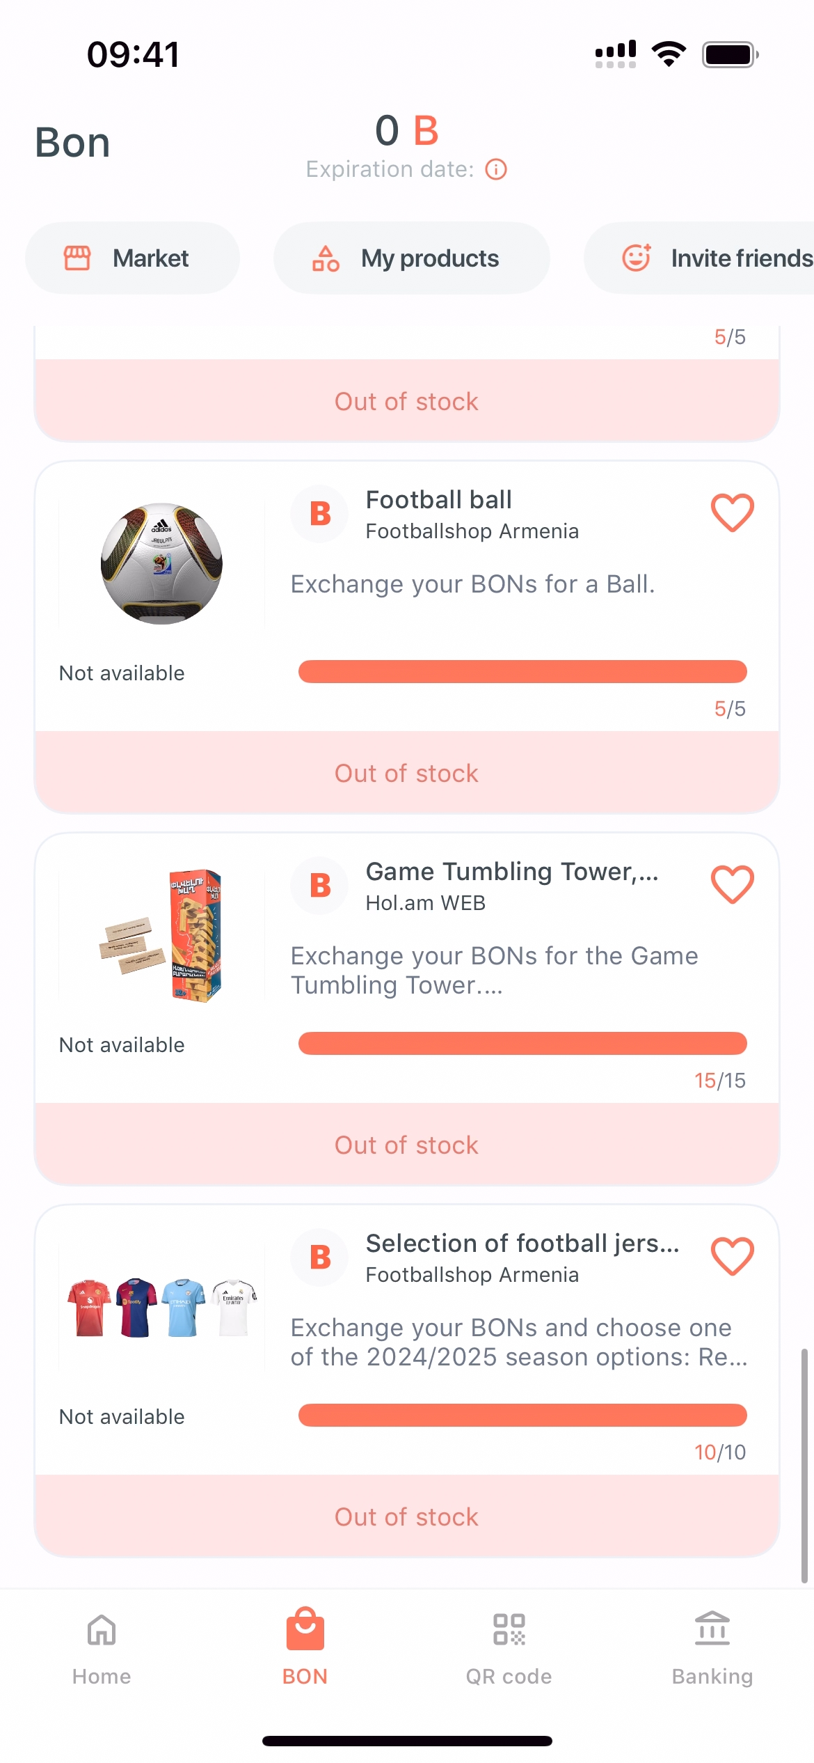Viewport: 814px width, 1763px height.
Task: Go to the Home tab
Action: point(102,1647)
